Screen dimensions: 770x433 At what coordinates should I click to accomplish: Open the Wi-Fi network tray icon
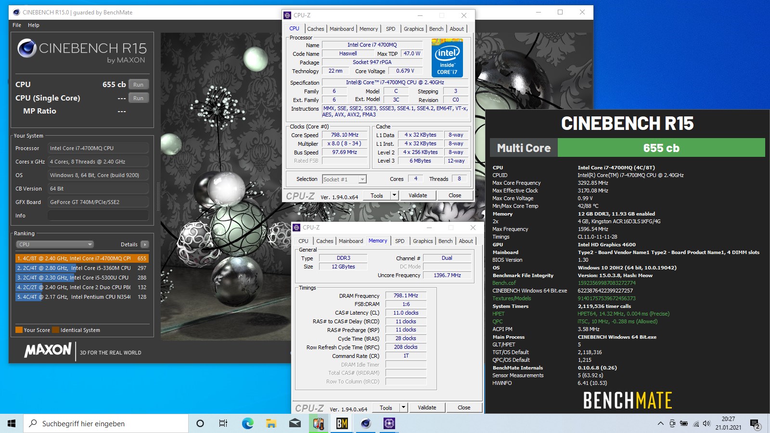[x=696, y=424]
